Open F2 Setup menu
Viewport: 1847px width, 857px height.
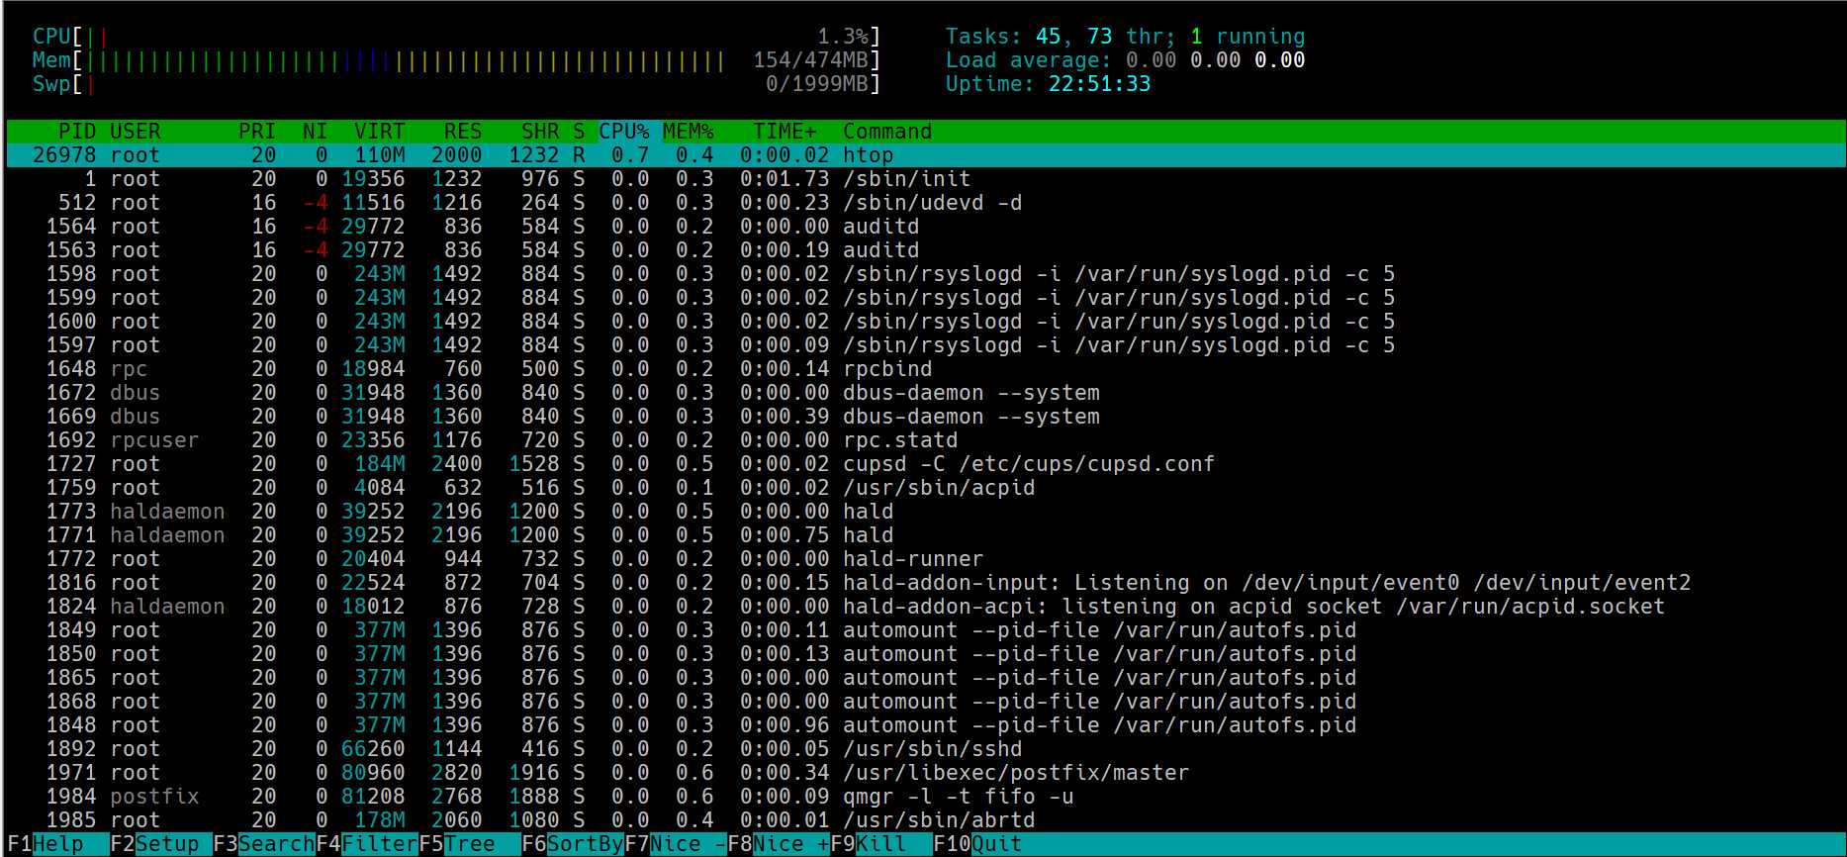point(160,844)
